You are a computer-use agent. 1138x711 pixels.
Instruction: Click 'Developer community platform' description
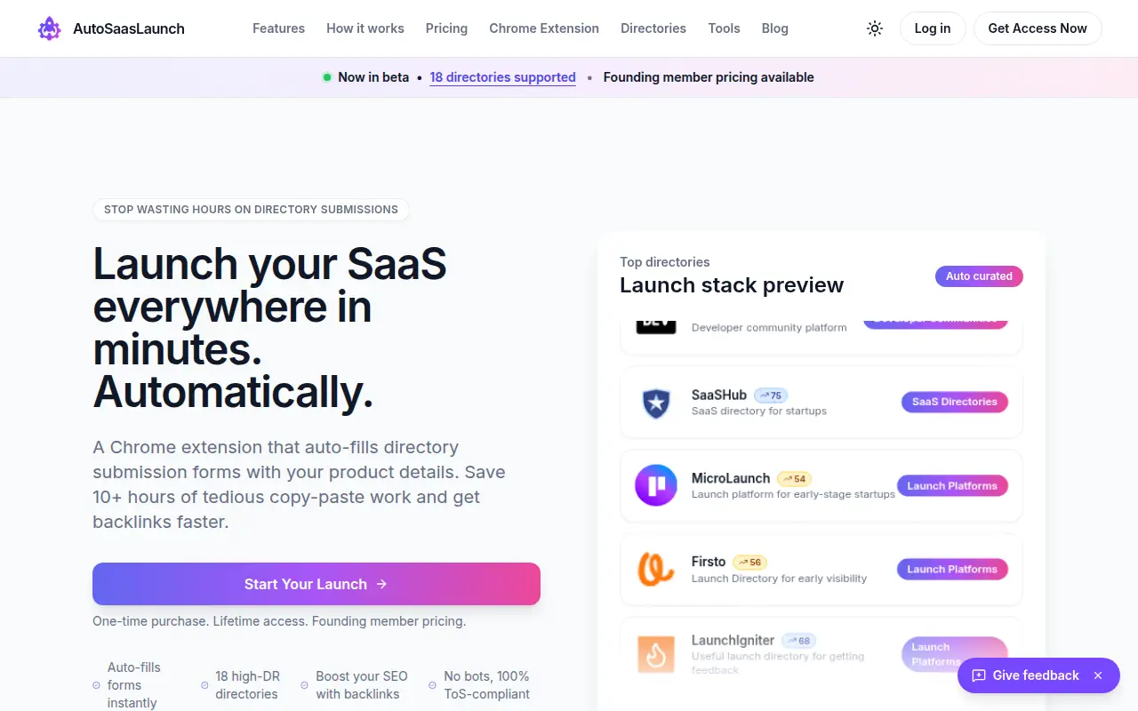click(x=769, y=327)
